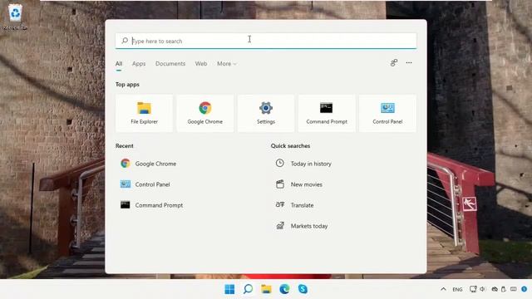The image size is (532, 299).
Task: Click the ENG language indicator
Action: click(457, 289)
